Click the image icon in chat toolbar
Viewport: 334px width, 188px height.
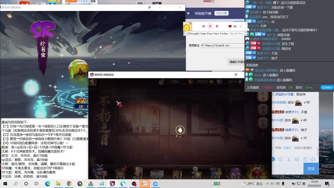point(297,159)
